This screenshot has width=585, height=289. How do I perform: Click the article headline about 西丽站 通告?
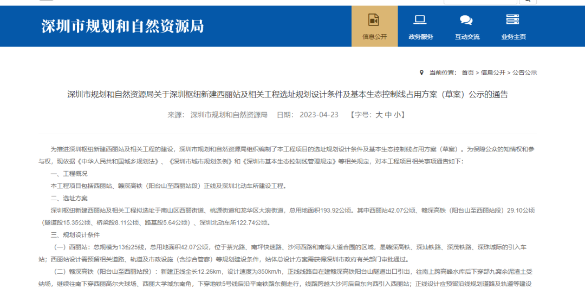pos(287,94)
